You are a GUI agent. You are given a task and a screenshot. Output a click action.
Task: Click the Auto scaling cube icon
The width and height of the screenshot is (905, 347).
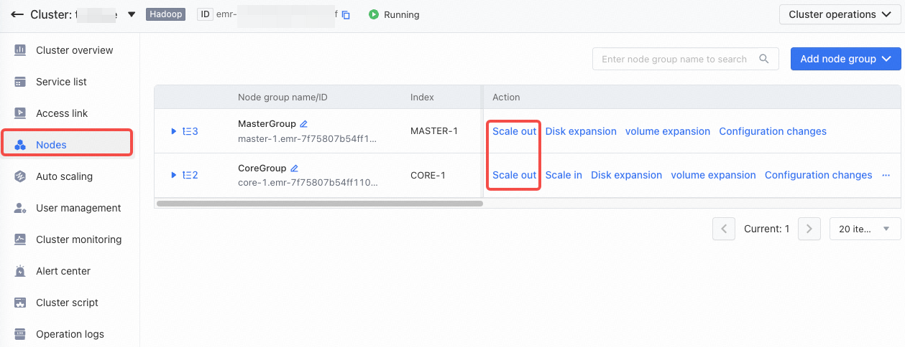tap(21, 176)
